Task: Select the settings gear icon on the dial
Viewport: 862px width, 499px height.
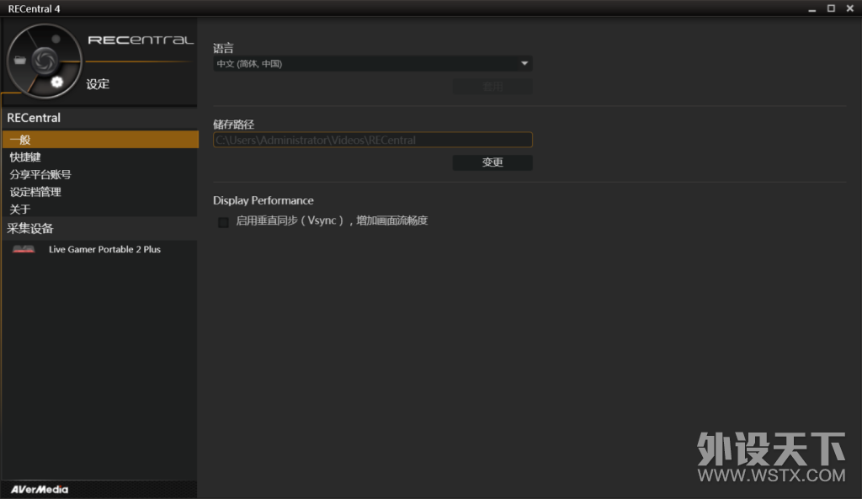Action: click(56, 82)
